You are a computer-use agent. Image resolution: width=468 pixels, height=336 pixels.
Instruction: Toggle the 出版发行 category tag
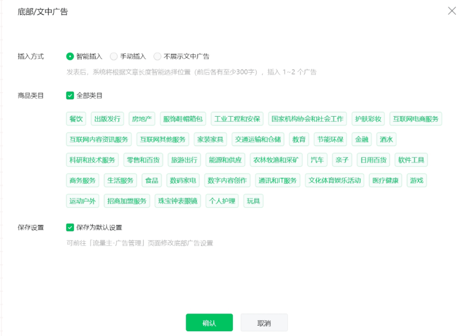[x=108, y=119]
